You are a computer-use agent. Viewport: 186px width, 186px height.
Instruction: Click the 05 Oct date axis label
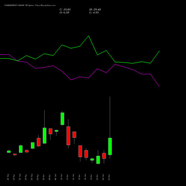[49, 177]
